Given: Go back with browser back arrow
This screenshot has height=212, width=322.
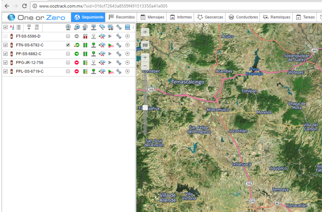Looking at the screenshot, I should 7,6.
